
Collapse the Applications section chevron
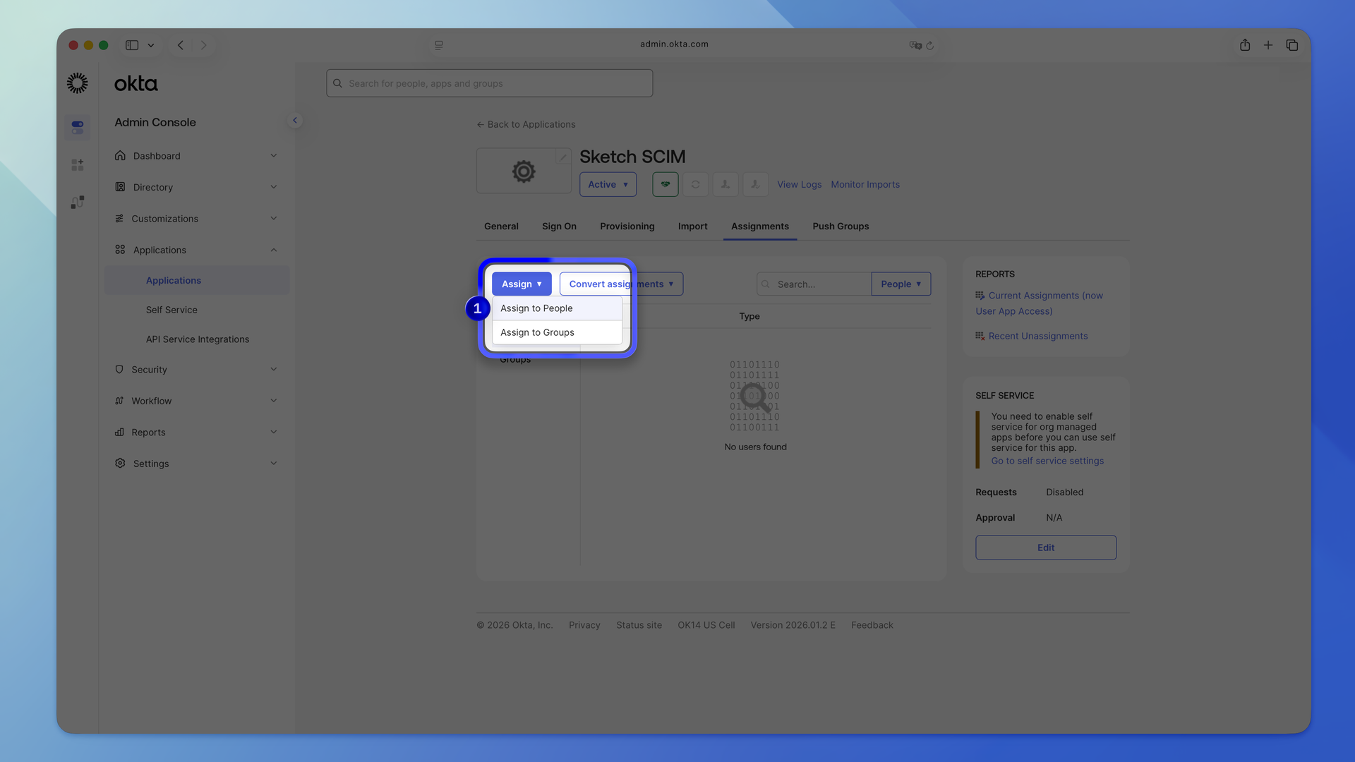[x=274, y=250]
